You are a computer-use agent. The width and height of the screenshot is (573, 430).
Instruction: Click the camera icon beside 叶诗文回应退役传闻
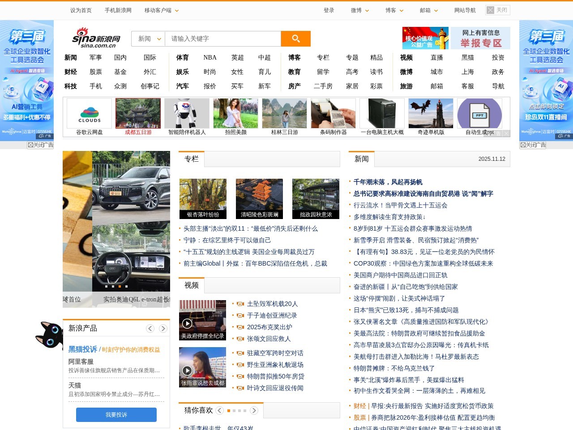tap(240, 388)
